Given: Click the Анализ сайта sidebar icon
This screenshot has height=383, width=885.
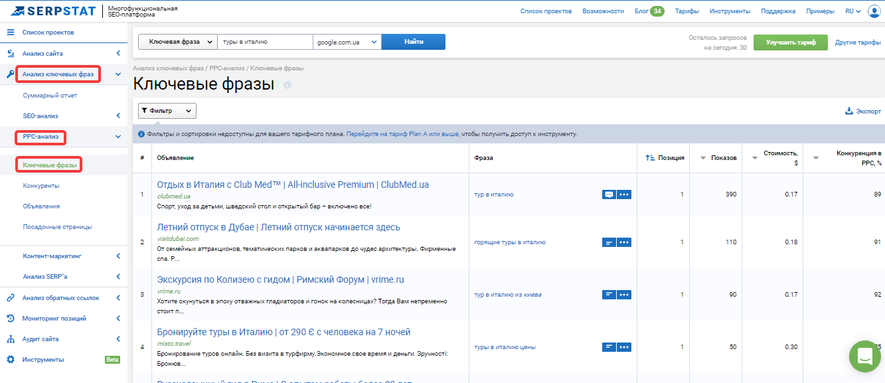Looking at the screenshot, I should (x=10, y=53).
